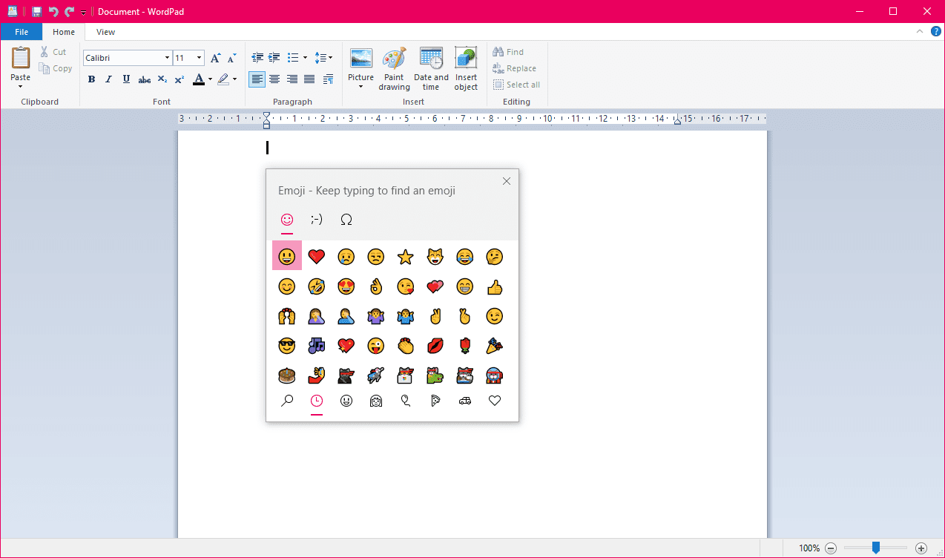Click Select all in Editing
This screenshot has height=558, width=945.
tap(516, 85)
